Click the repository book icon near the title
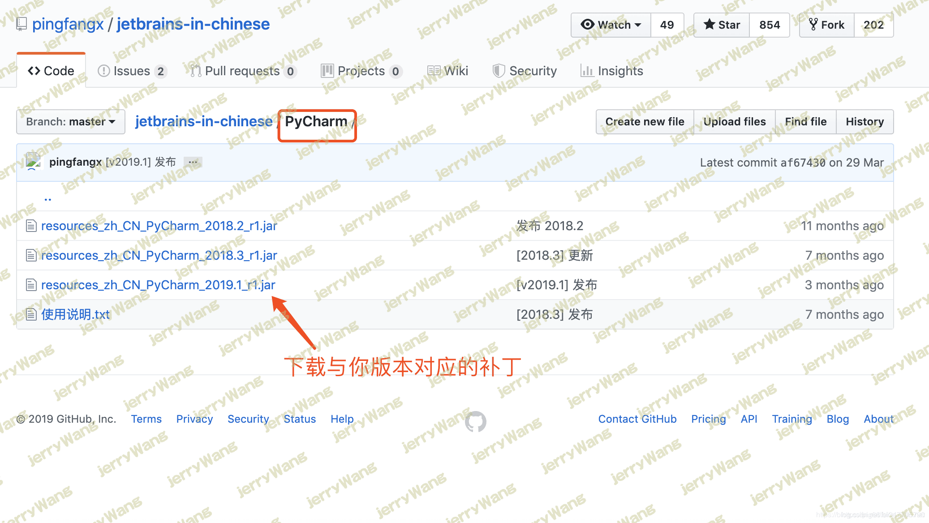Image resolution: width=929 pixels, height=523 pixels. 21,24
